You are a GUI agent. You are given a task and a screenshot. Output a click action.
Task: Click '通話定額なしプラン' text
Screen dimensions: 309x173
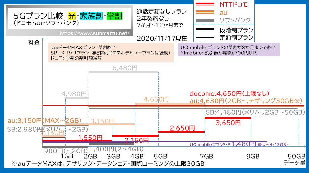click(x=161, y=12)
